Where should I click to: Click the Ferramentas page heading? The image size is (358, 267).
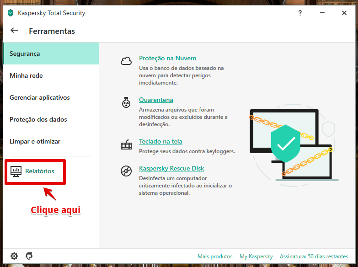[52, 31]
